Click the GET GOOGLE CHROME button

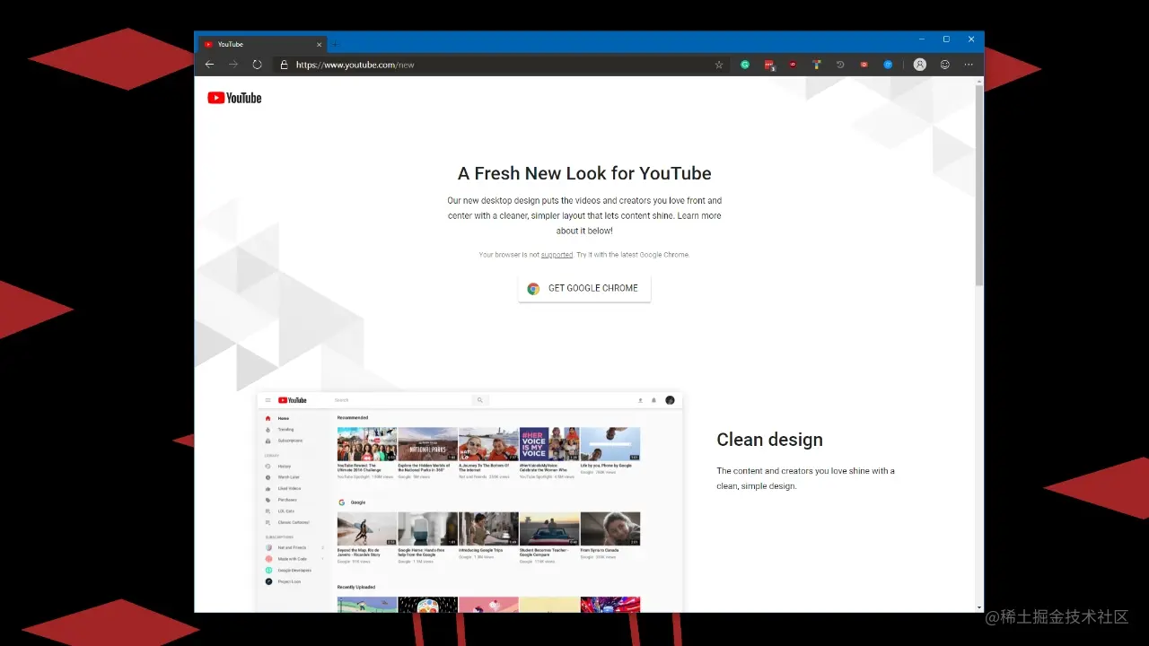(x=584, y=288)
